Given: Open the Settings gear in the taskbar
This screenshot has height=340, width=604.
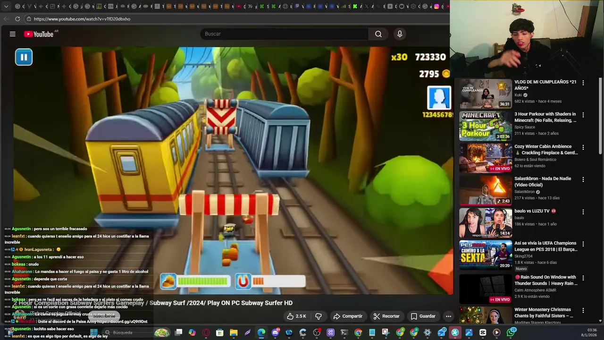Looking at the screenshot, I should [428, 332].
